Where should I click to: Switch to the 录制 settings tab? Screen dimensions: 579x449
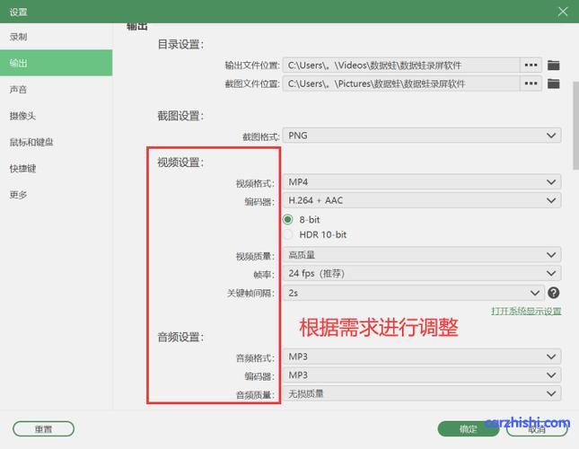coord(57,37)
